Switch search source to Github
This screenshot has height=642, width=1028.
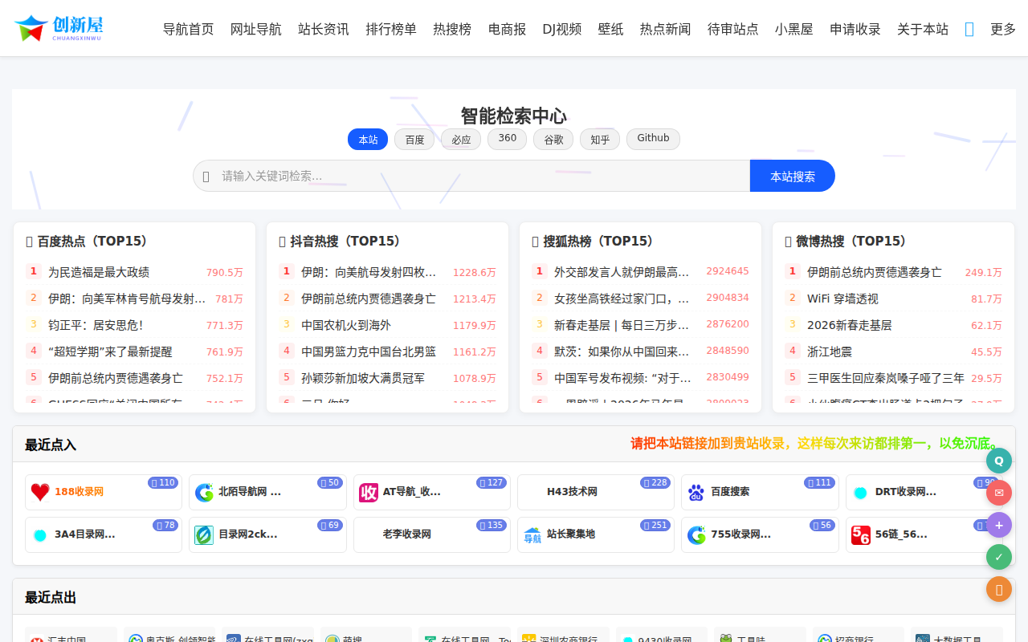[x=653, y=138]
